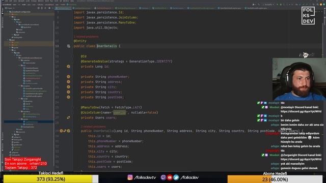Click 'this.users = users;' assignment line
Image resolution: width=326 pixels, height=183 pixels.
coord(105,167)
